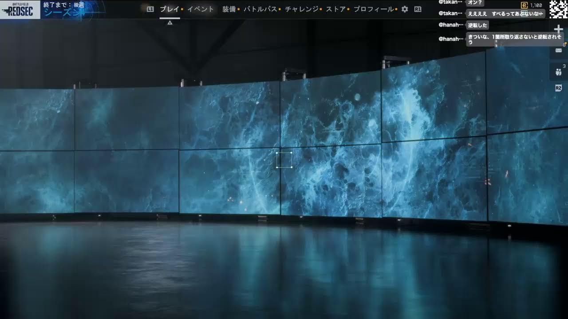Open the プロフィール tab
The image size is (568, 319).
pos(374,9)
